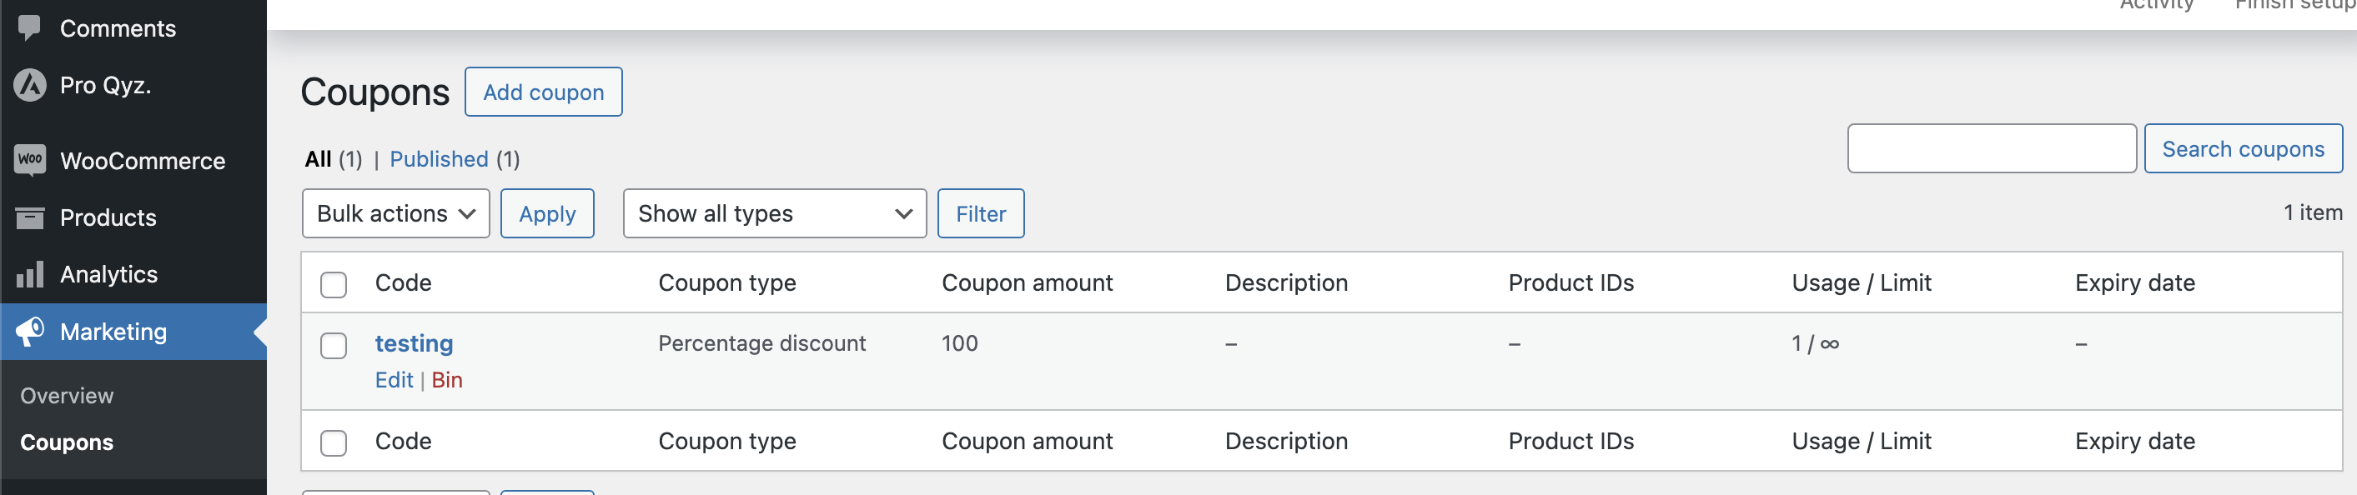2357x495 pixels.
Task: Move the testing coupon to Bin
Action: click(x=446, y=380)
